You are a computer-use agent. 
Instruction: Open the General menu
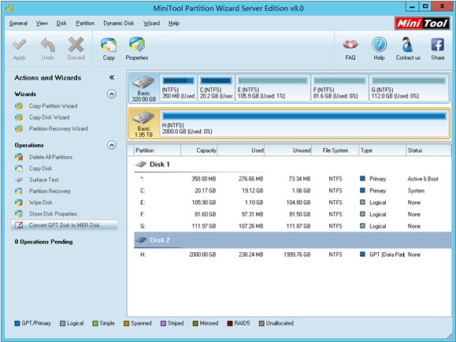point(18,24)
